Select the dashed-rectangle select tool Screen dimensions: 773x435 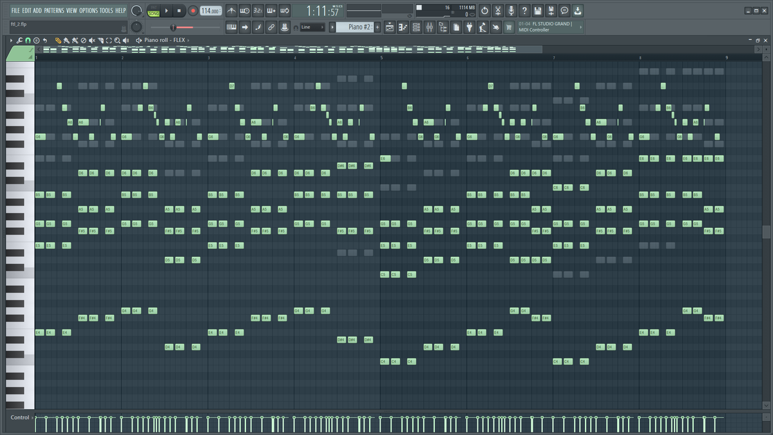pyautogui.click(x=109, y=40)
